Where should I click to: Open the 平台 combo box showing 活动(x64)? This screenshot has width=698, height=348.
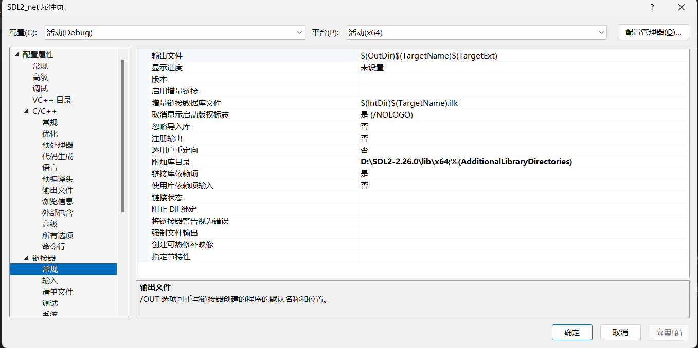click(x=477, y=32)
